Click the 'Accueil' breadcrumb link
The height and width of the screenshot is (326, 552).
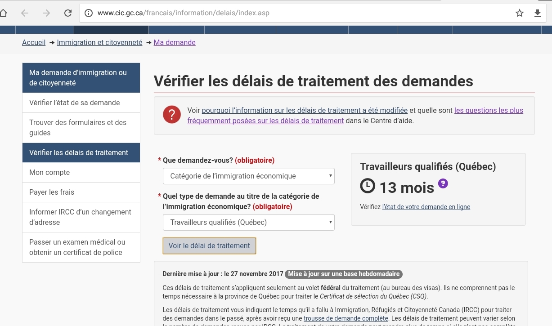34,42
